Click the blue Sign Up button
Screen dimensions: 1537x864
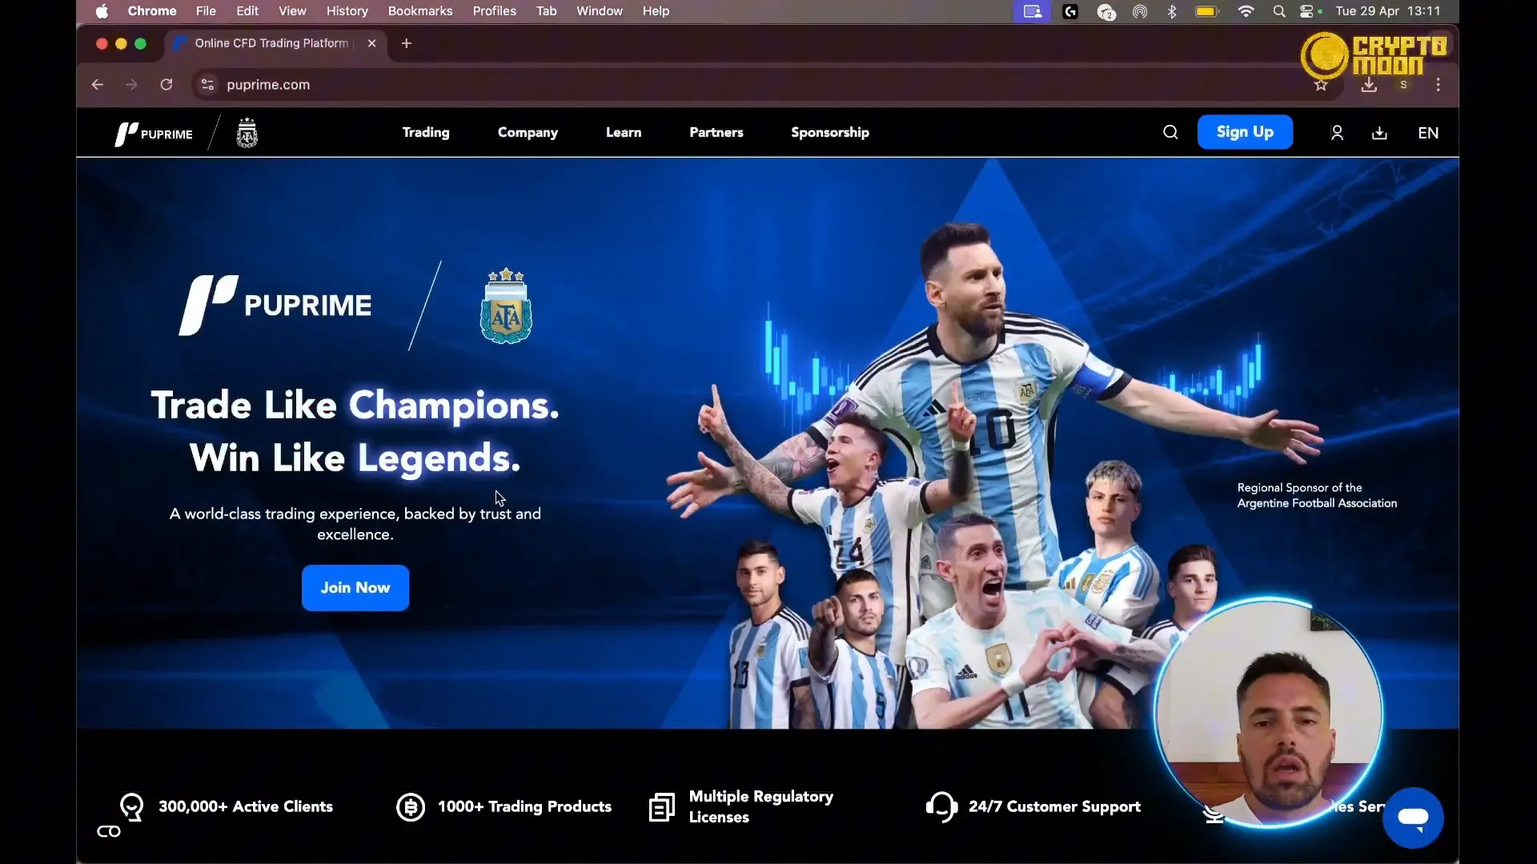tap(1245, 132)
